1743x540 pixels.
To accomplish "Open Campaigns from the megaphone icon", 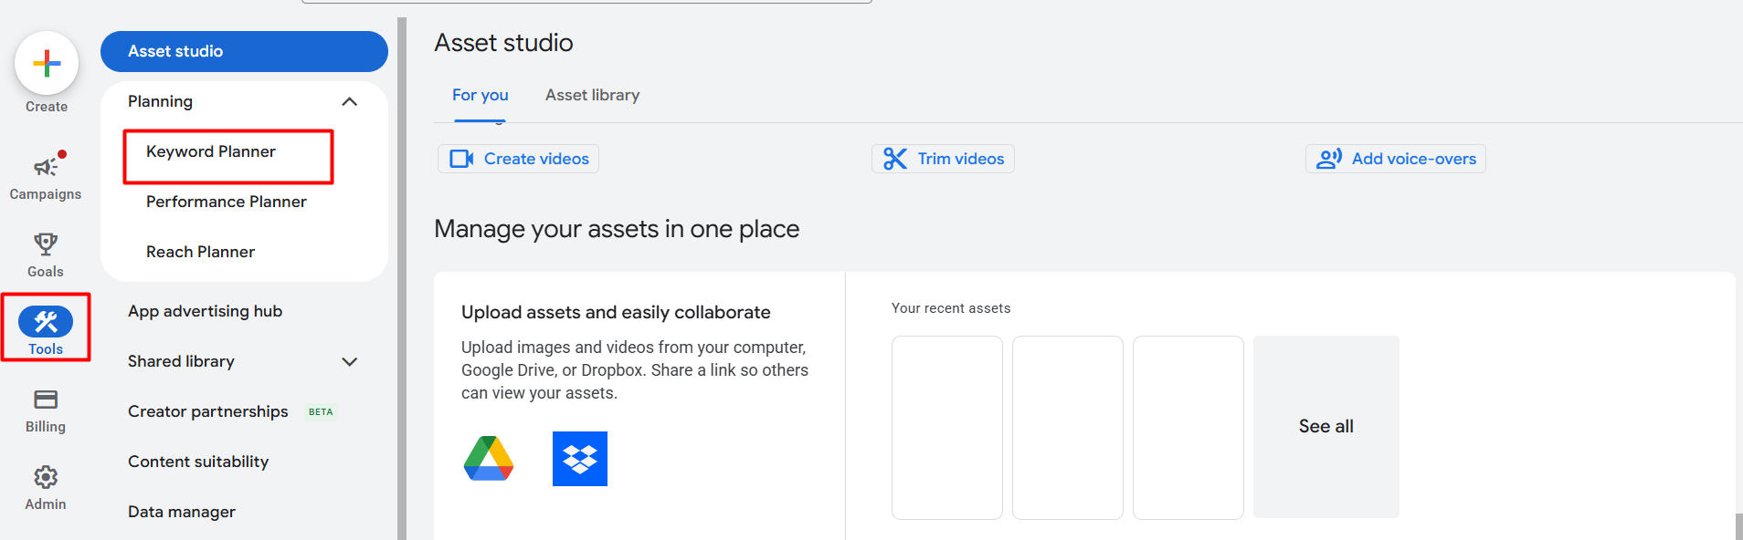I will pos(46,167).
